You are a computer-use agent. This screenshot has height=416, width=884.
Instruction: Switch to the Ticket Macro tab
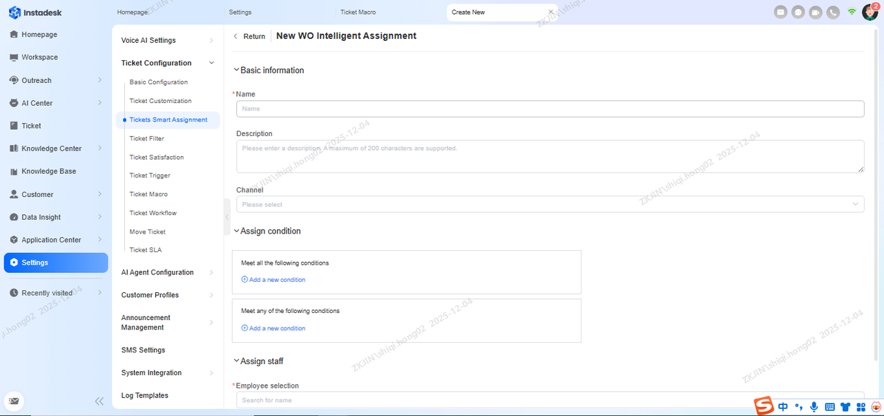pyautogui.click(x=358, y=12)
